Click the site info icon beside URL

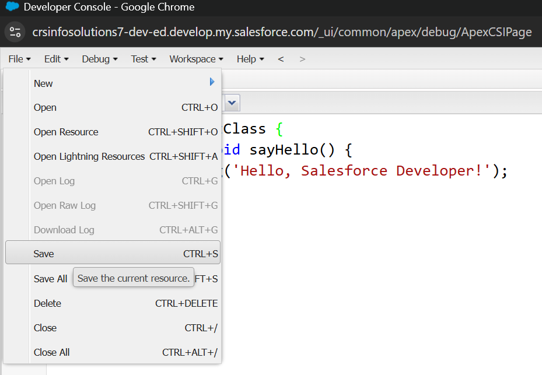pyautogui.click(x=15, y=32)
